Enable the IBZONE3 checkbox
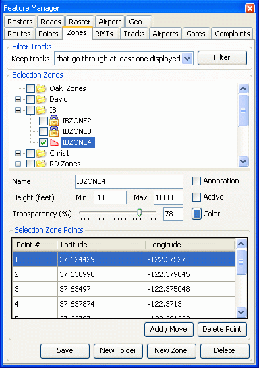 tap(43, 131)
